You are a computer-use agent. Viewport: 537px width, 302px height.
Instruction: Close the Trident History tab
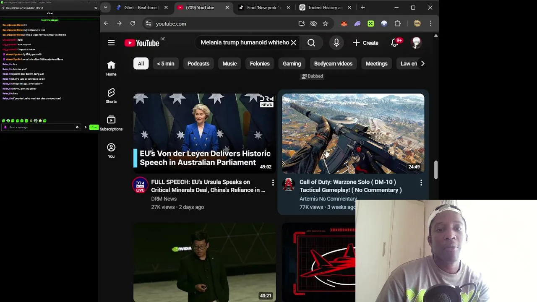click(x=349, y=8)
